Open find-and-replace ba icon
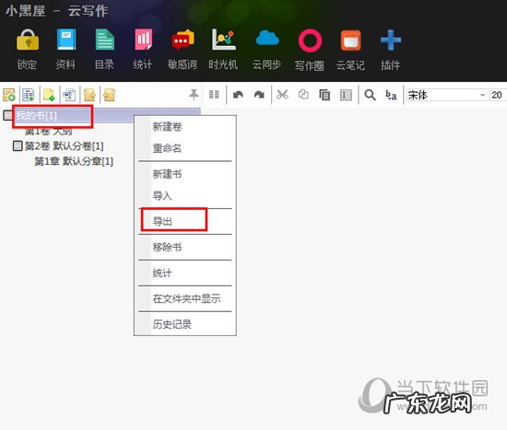This screenshot has height=430, width=507. tap(391, 95)
